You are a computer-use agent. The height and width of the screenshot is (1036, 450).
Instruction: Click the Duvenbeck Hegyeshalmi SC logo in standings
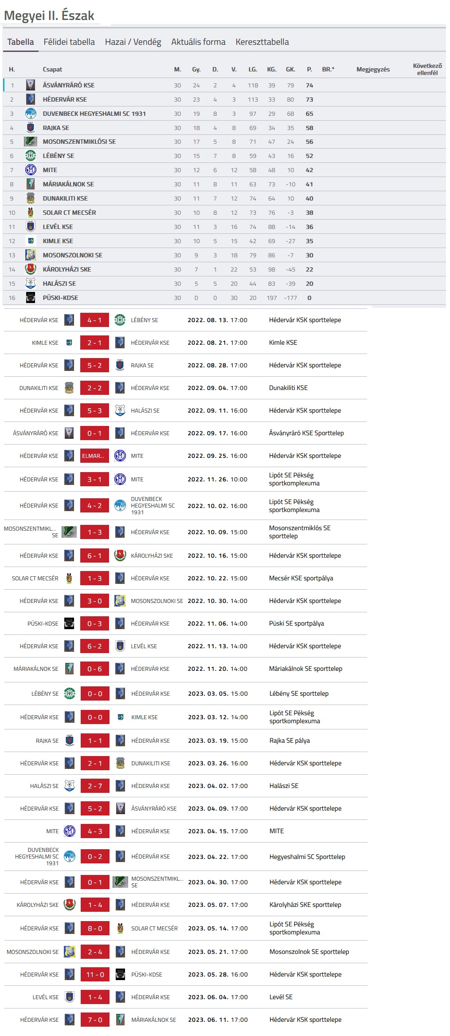(x=30, y=114)
